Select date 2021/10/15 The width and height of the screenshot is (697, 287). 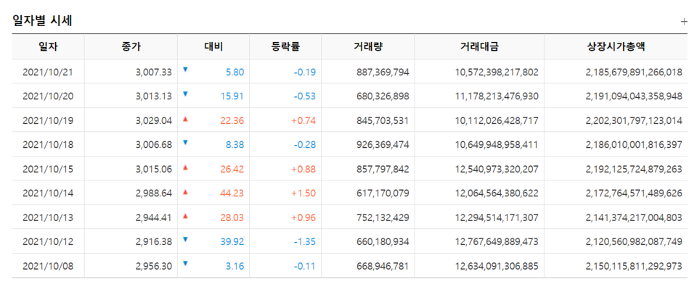pyautogui.click(x=48, y=169)
